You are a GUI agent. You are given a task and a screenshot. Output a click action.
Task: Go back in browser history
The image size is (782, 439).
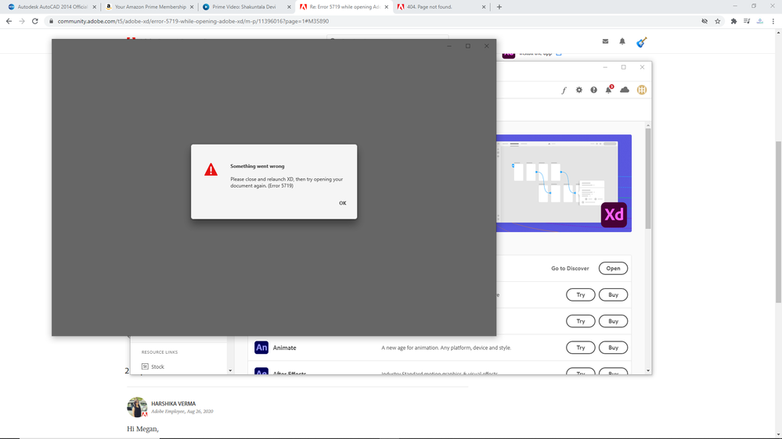coord(9,21)
